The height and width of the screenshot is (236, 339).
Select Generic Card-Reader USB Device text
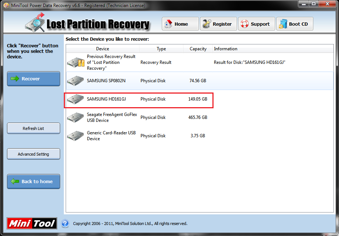click(x=111, y=136)
